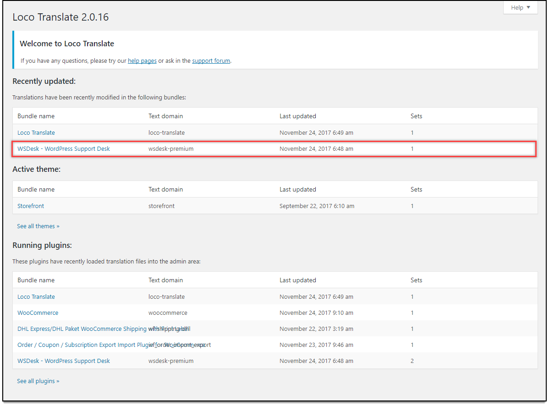This screenshot has width=549, height=406.
Task: Click 'Active theme:' section heading
Action: 36,170
